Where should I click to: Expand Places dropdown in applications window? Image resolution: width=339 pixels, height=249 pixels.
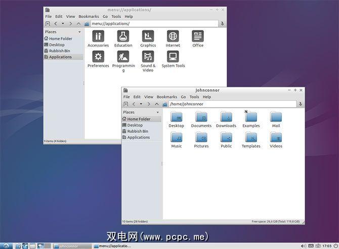tap(79, 32)
